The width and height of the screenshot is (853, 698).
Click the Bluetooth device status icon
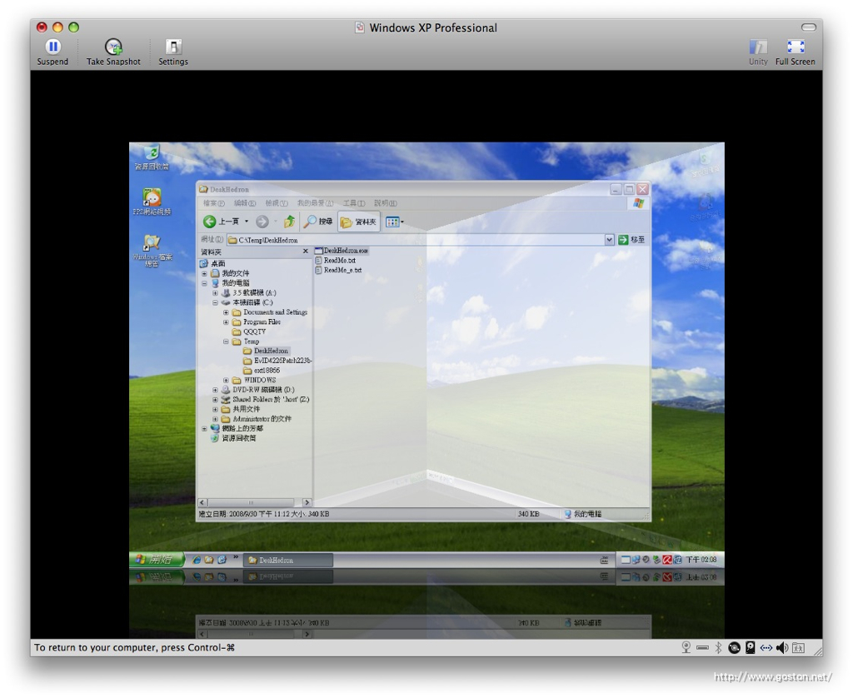718,647
